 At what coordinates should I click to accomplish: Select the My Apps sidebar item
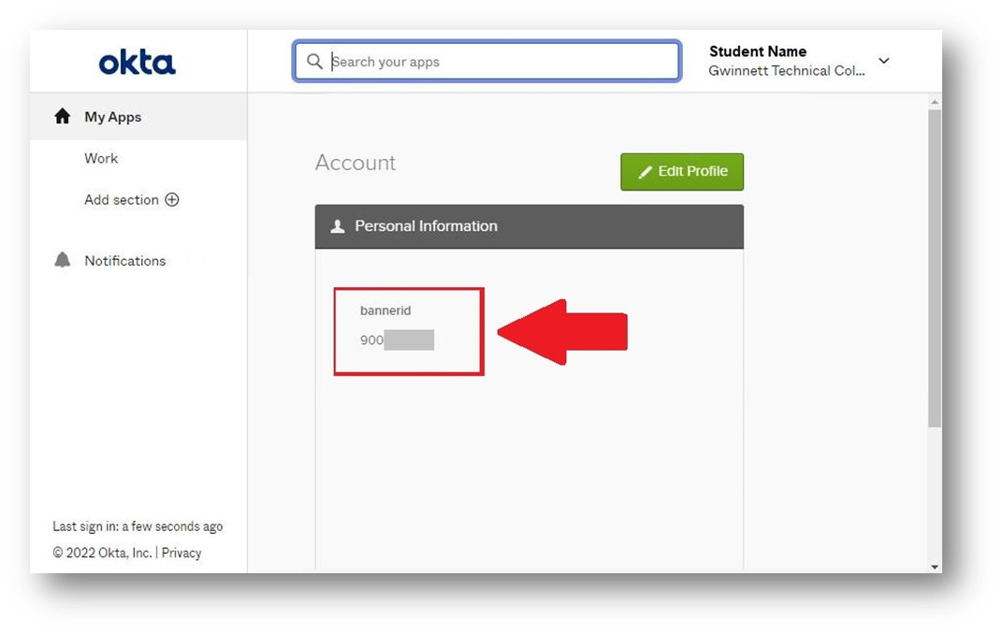pos(113,117)
